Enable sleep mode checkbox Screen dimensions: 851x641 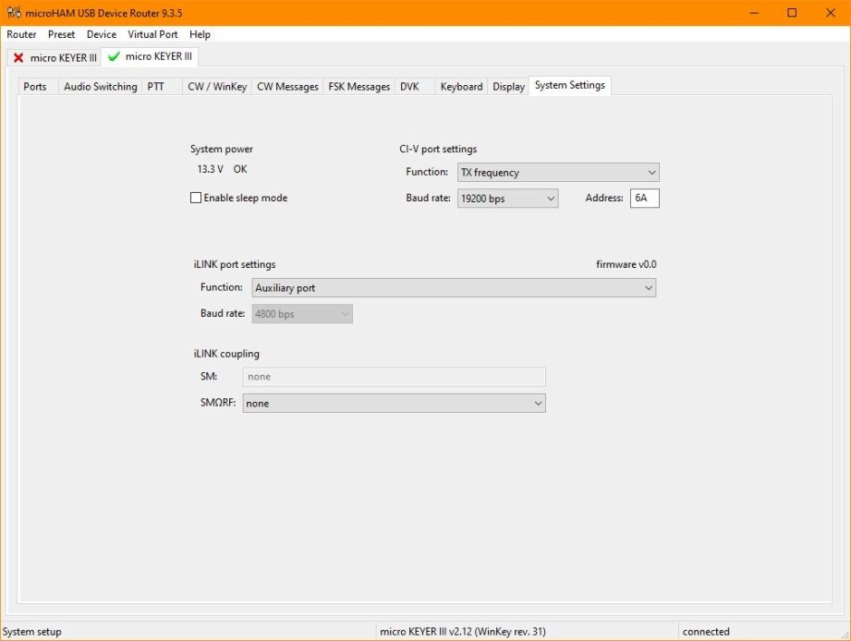tap(196, 198)
